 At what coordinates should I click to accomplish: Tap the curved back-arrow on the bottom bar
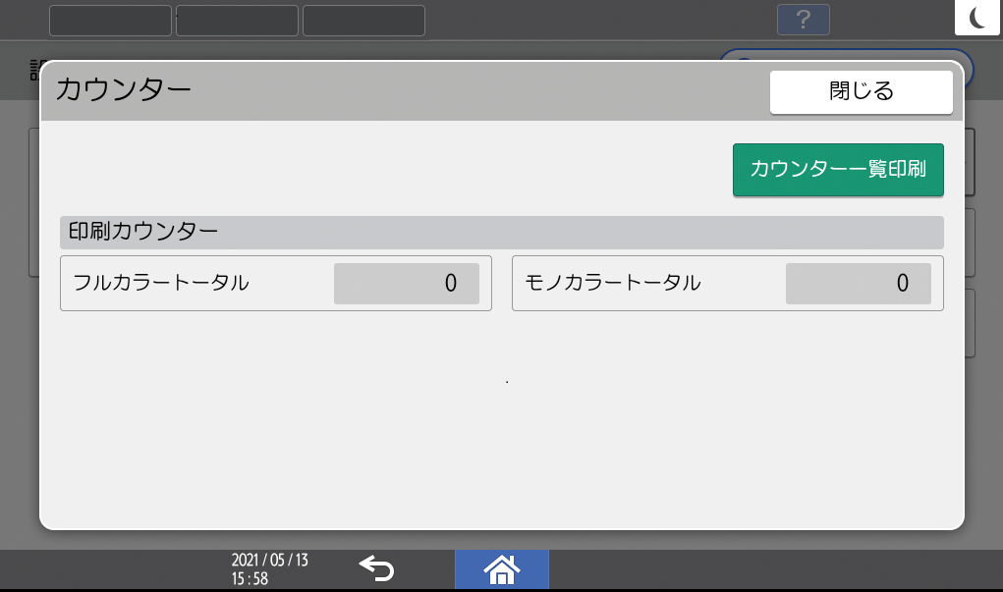(378, 569)
